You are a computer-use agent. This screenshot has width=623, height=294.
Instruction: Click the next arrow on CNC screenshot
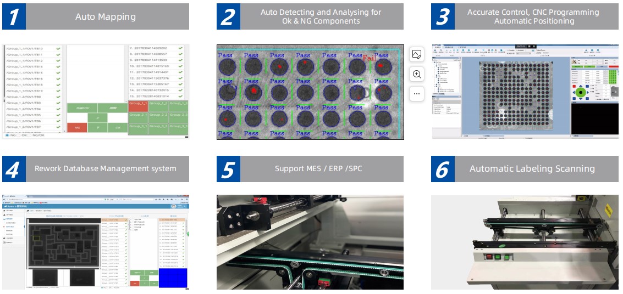click(615, 92)
